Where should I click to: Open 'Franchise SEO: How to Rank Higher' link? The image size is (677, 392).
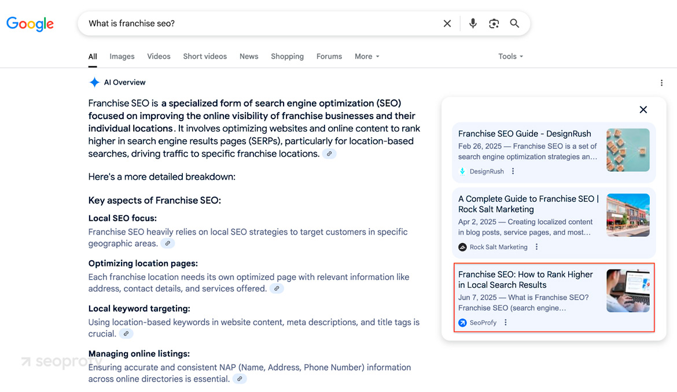(x=525, y=279)
